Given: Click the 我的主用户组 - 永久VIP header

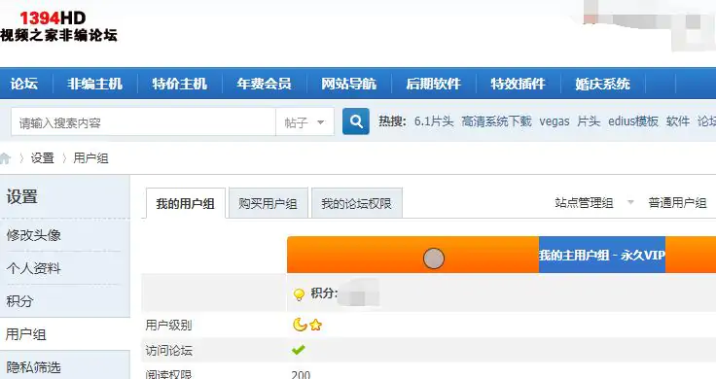Looking at the screenshot, I should [602, 255].
